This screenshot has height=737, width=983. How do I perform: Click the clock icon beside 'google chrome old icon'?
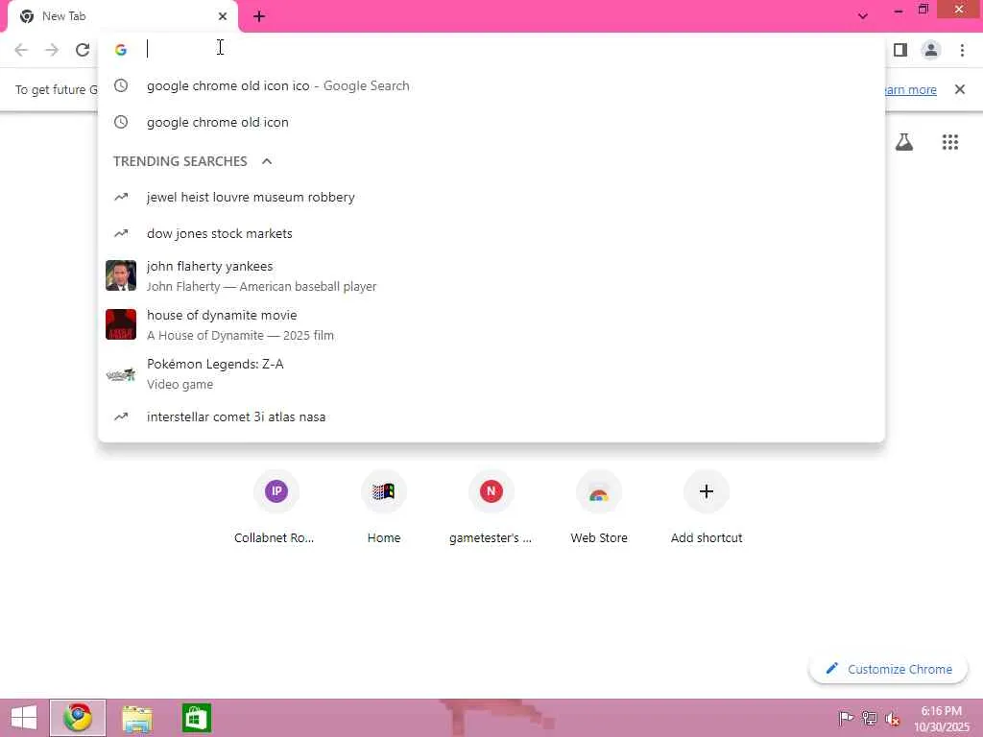(121, 122)
